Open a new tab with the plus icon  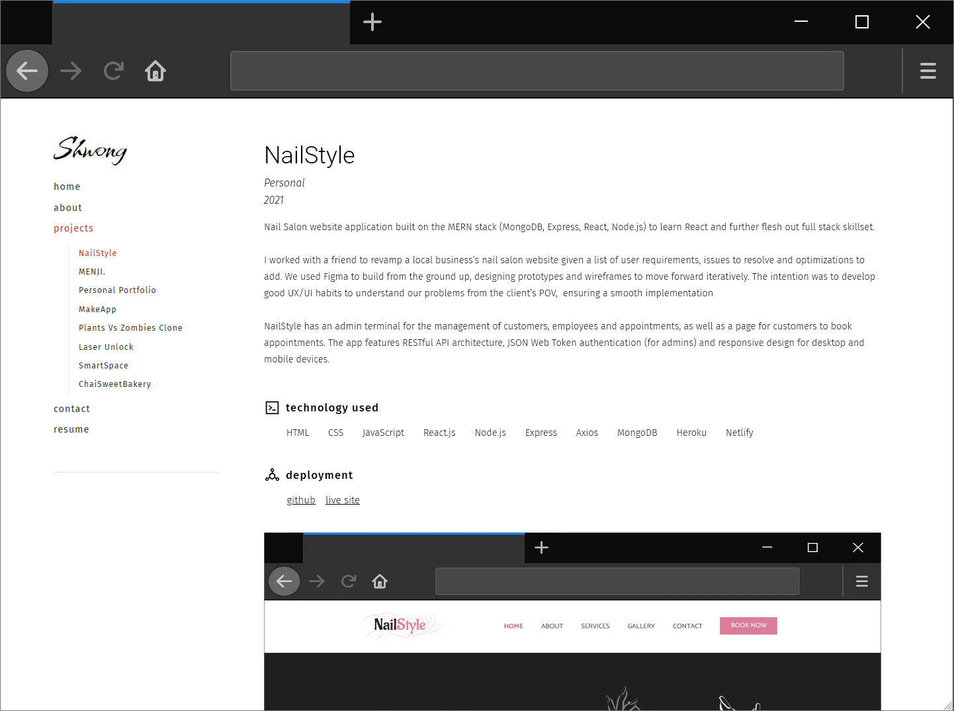[372, 22]
